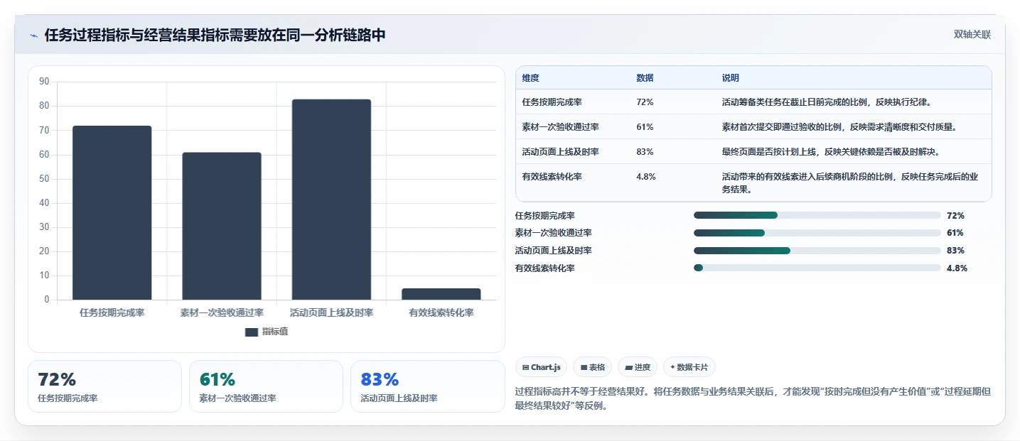Click table cell 任务按期完成率
The width and height of the screenshot is (1020, 441).
[x=552, y=102]
